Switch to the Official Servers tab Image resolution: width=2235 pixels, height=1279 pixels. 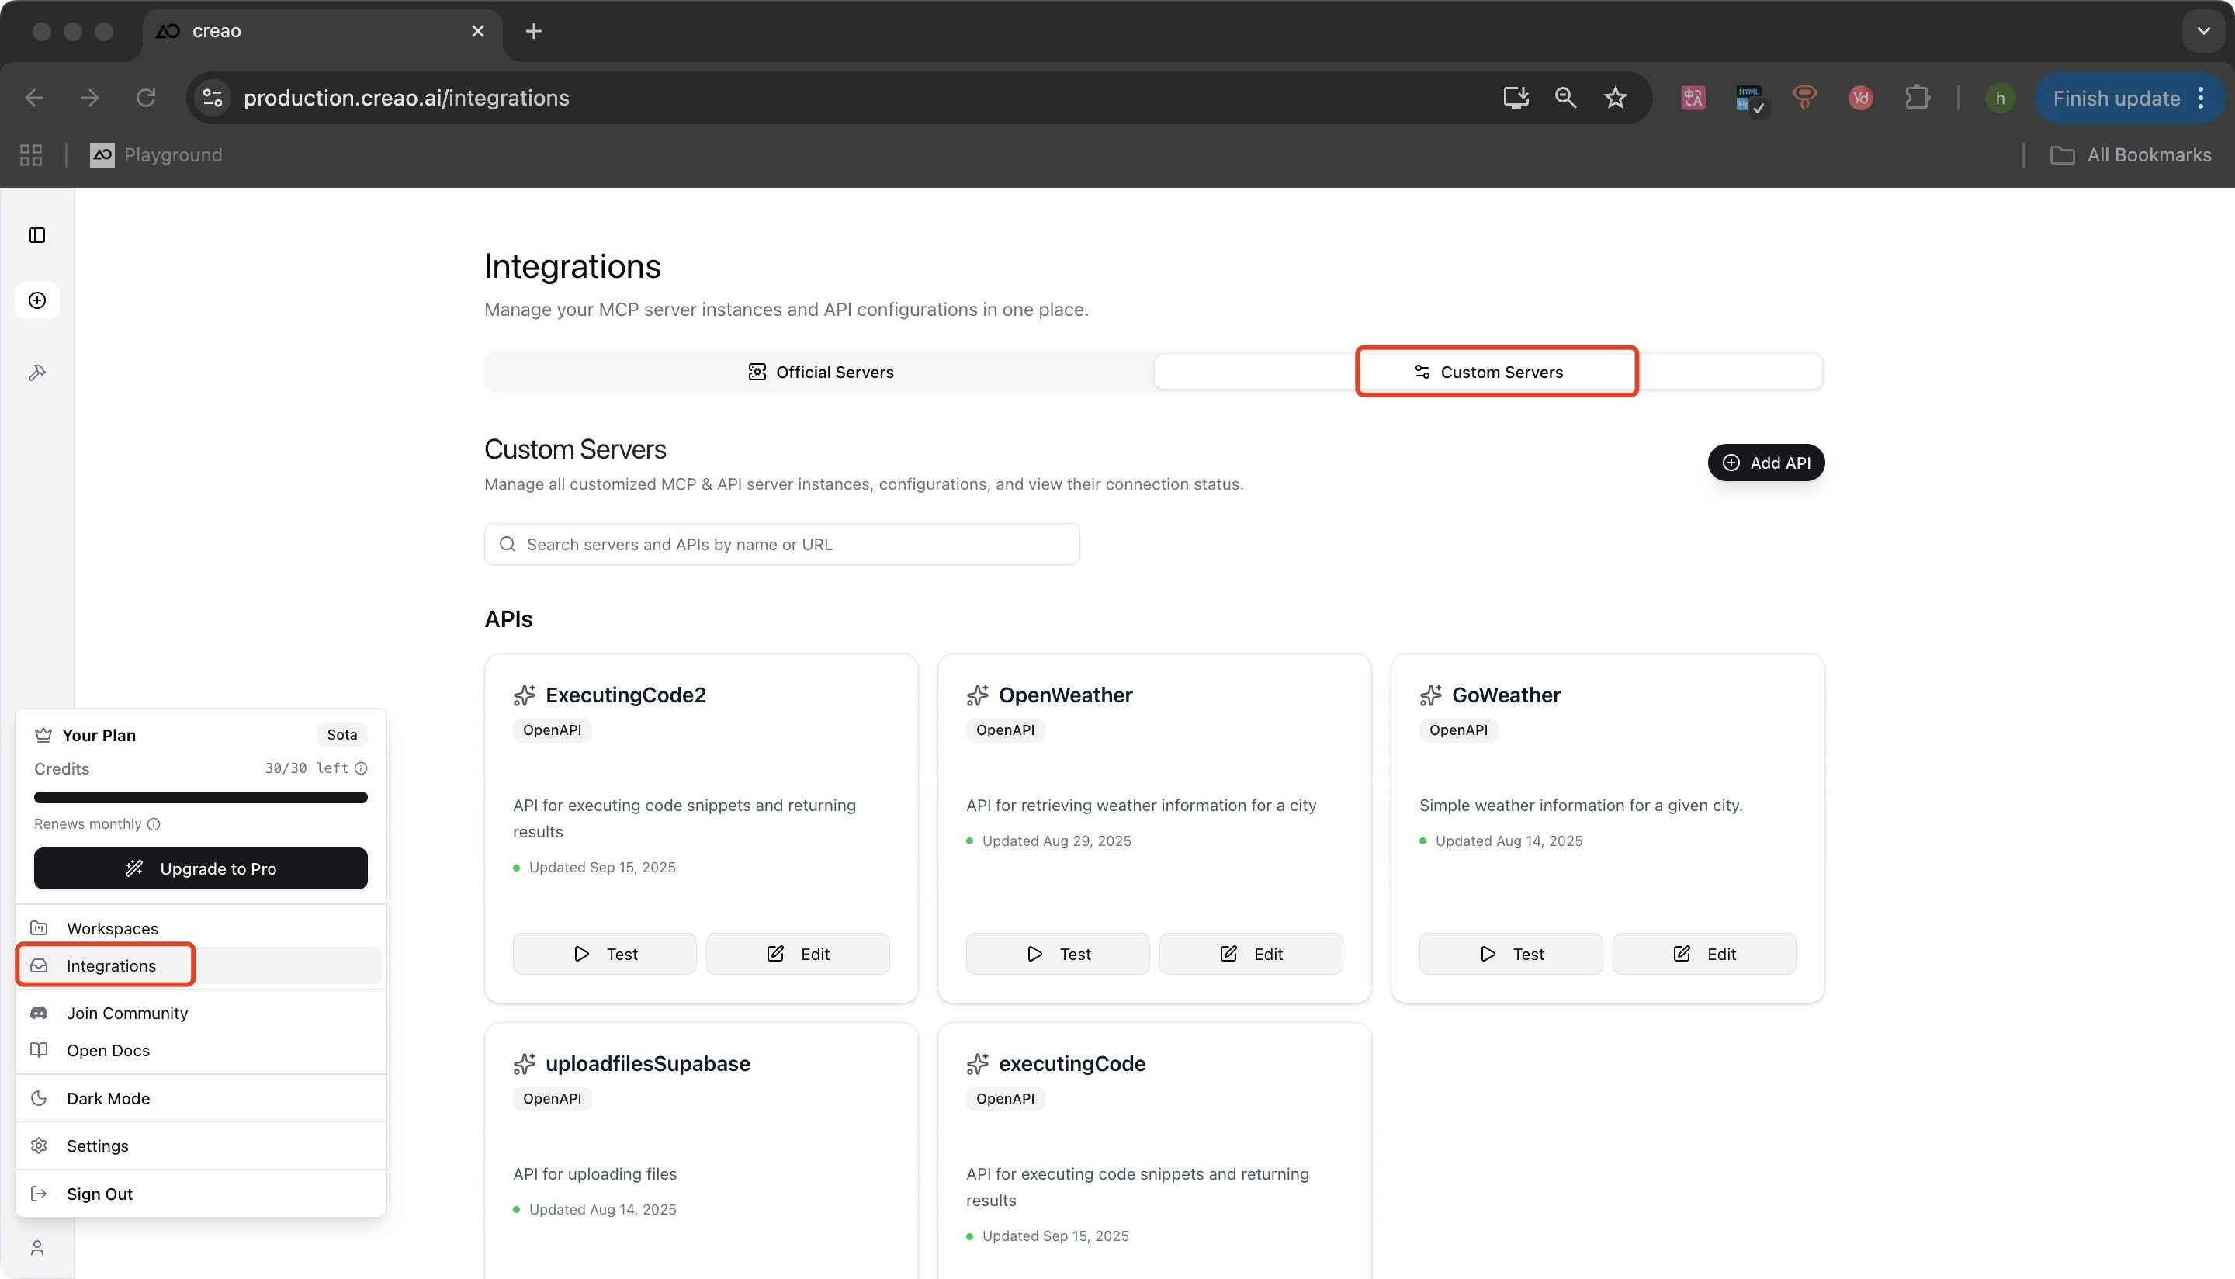click(x=820, y=372)
